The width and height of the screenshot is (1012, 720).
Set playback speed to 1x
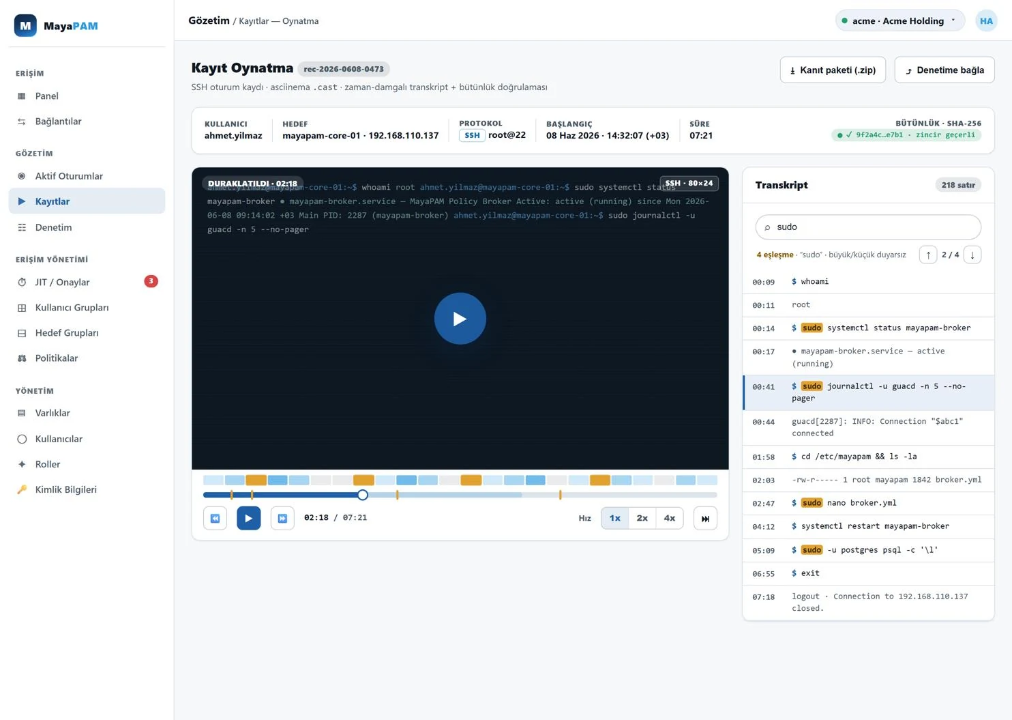pos(614,518)
